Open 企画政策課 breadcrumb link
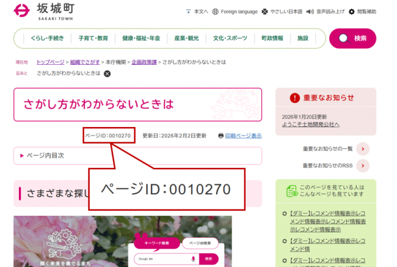397x267 pixels. (x=144, y=62)
